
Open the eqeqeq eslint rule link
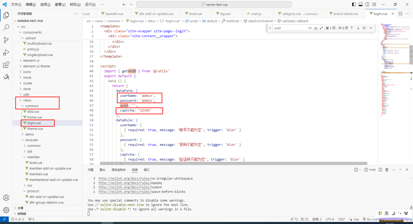[x=130, y=183]
